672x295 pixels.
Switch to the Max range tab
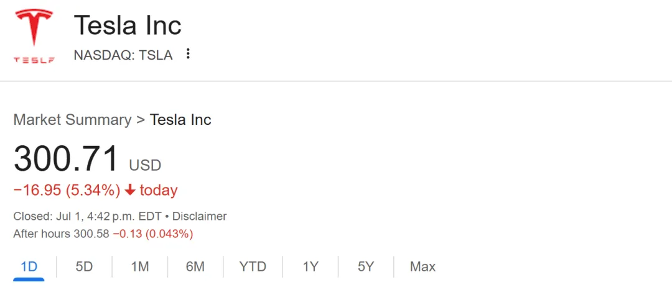(422, 266)
